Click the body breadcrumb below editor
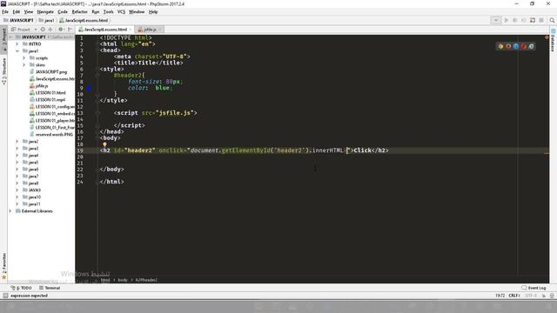This screenshot has width=557, height=313. pos(123,280)
